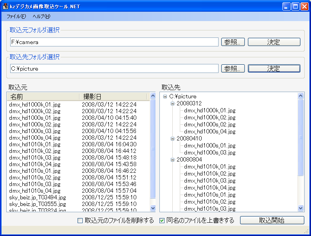The image size is (311, 236).
Task: Sort source list by 撮影日 column header
Action: click(x=113, y=97)
